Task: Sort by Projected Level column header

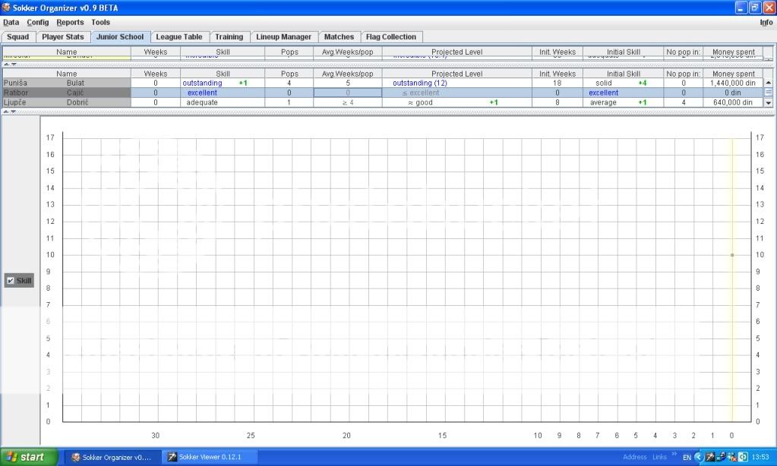Action: [456, 74]
